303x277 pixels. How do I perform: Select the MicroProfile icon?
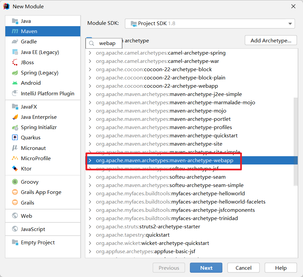point(15,158)
